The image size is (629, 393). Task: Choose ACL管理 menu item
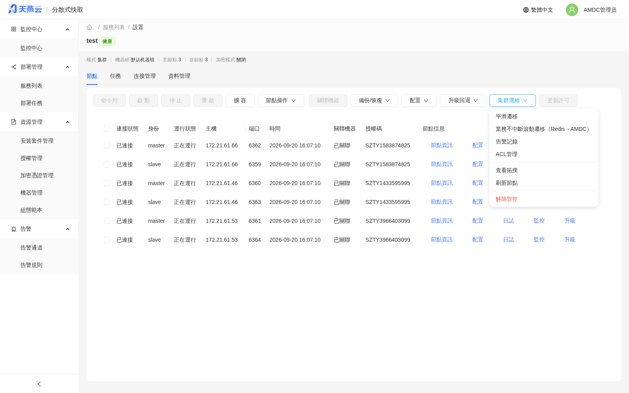tap(544, 154)
